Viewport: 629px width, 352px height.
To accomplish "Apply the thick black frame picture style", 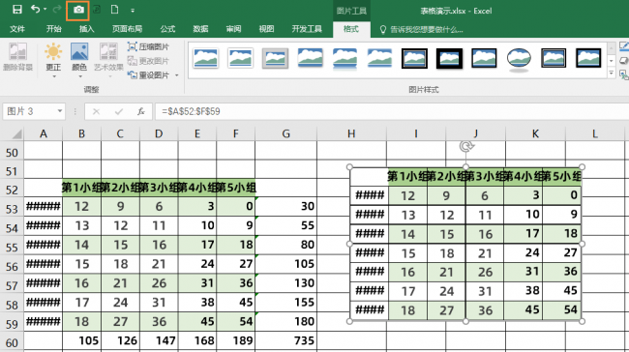I will click(x=449, y=59).
